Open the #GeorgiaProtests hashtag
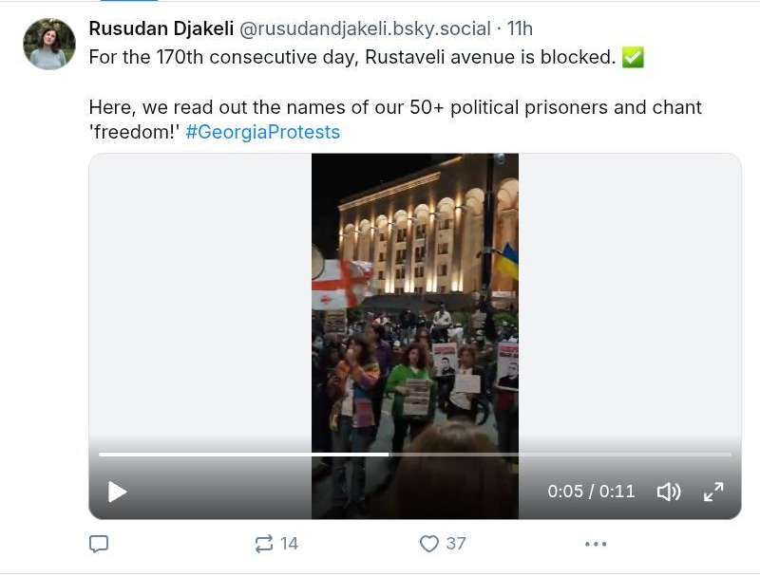 [x=262, y=132]
